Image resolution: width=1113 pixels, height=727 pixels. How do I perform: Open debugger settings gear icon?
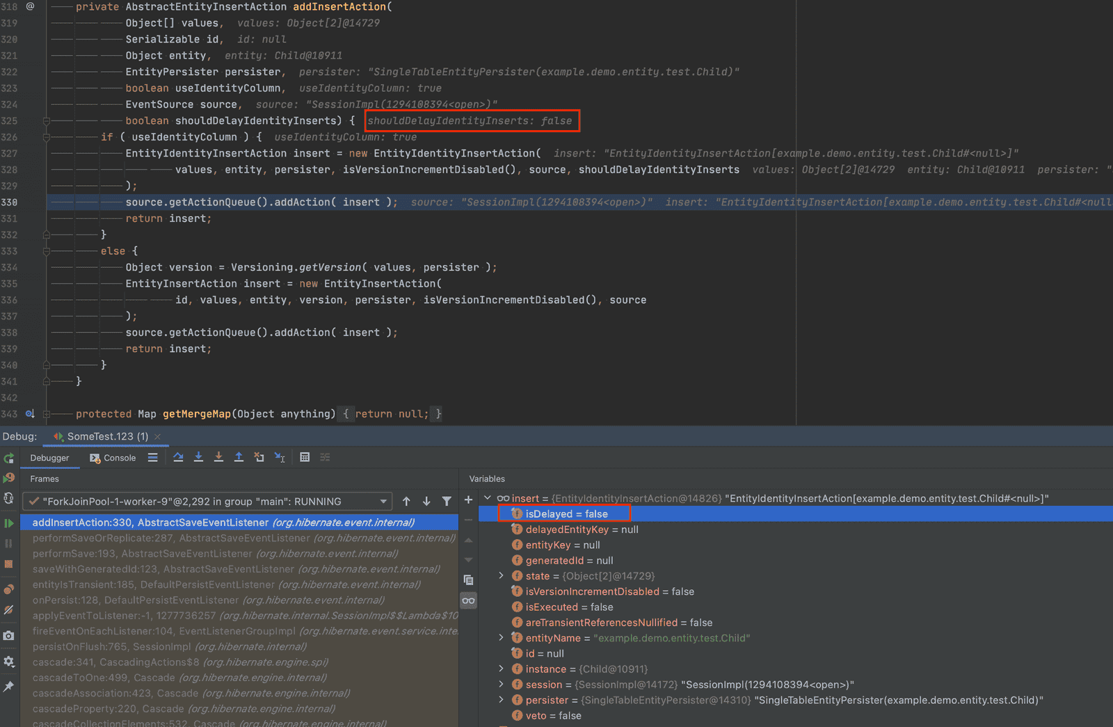[x=9, y=661]
